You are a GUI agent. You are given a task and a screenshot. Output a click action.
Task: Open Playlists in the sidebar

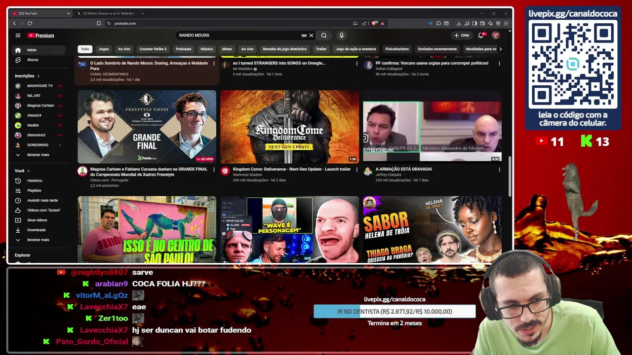click(39, 190)
